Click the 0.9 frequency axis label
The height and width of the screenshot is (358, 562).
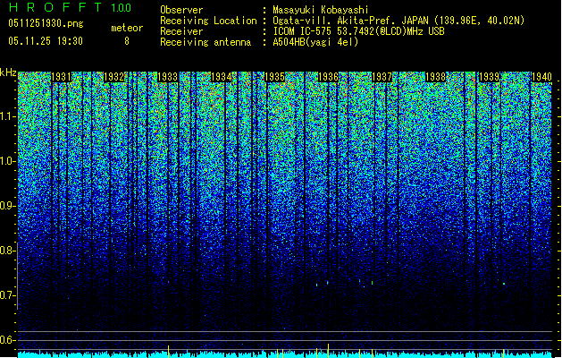click(7, 206)
